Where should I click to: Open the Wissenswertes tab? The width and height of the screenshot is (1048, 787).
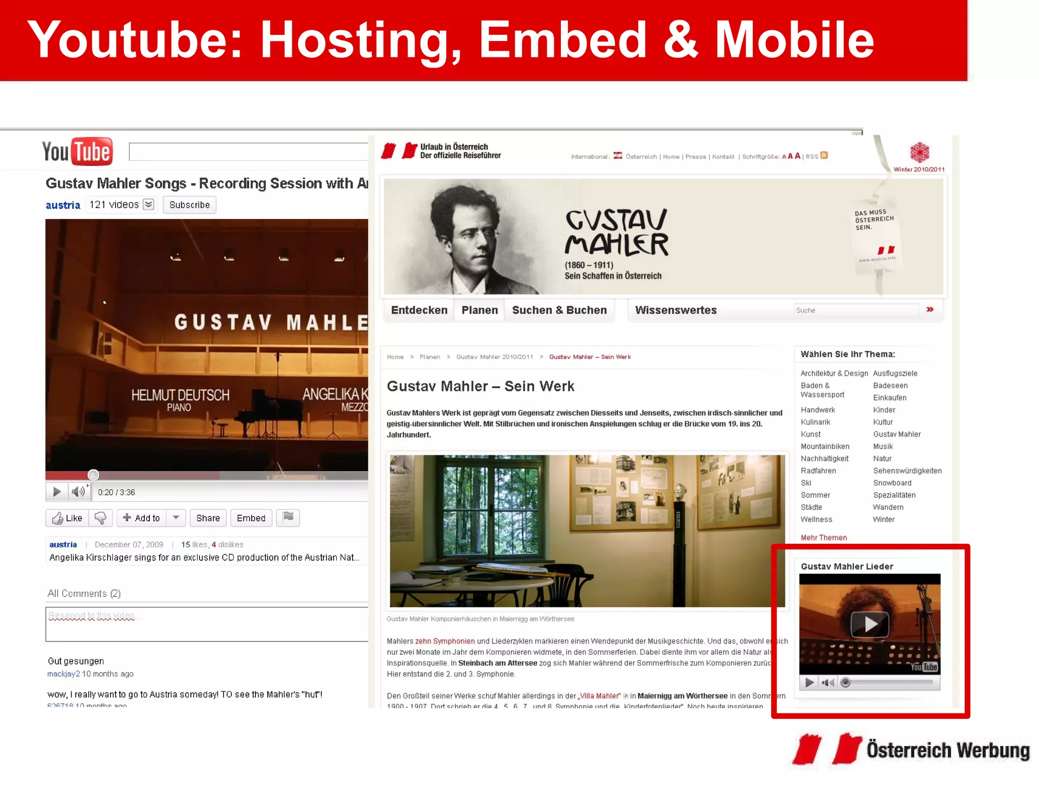[675, 310]
